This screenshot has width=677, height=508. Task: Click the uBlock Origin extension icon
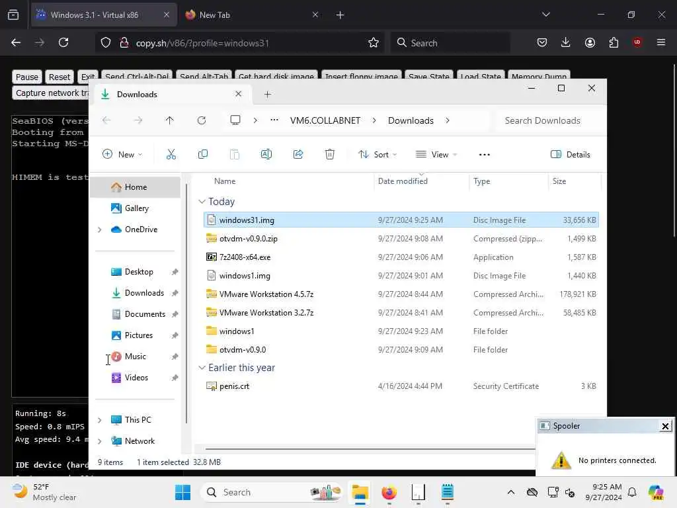pos(637,42)
